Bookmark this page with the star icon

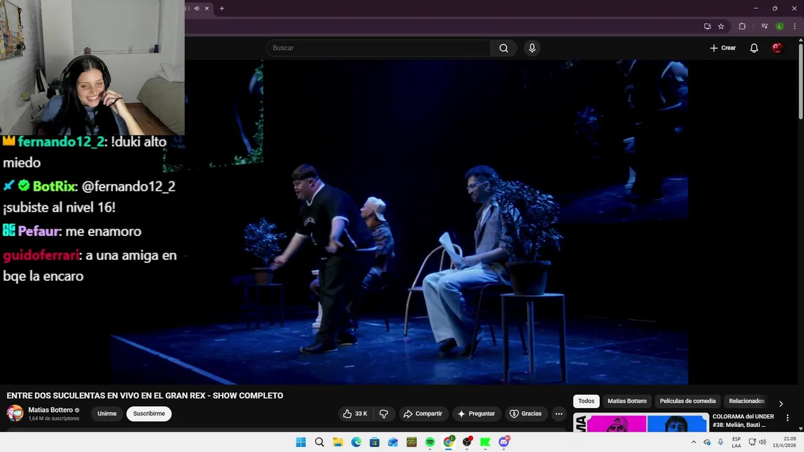721,26
